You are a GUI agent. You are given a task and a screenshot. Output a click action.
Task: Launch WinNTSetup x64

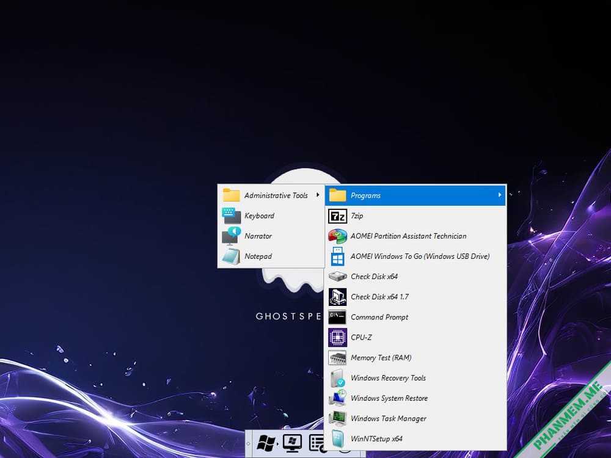(x=415, y=438)
